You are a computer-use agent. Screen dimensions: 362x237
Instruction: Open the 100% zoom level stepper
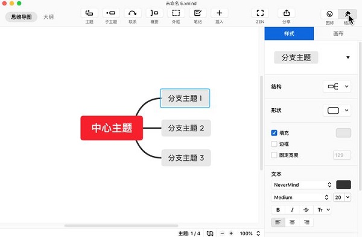tap(258, 233)
